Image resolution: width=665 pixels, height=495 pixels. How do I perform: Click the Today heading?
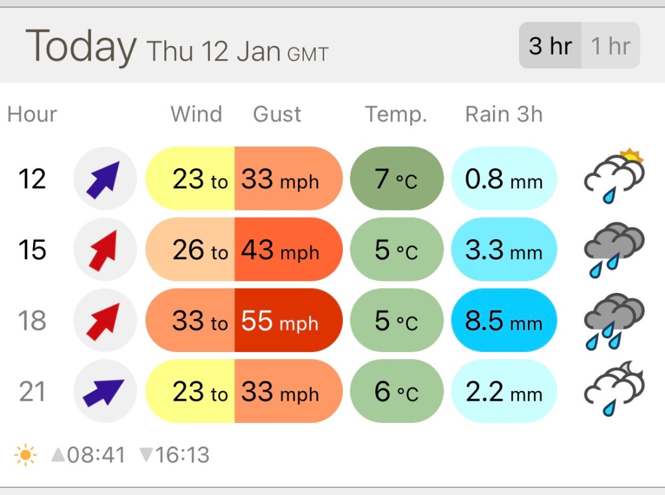(81, 46)
